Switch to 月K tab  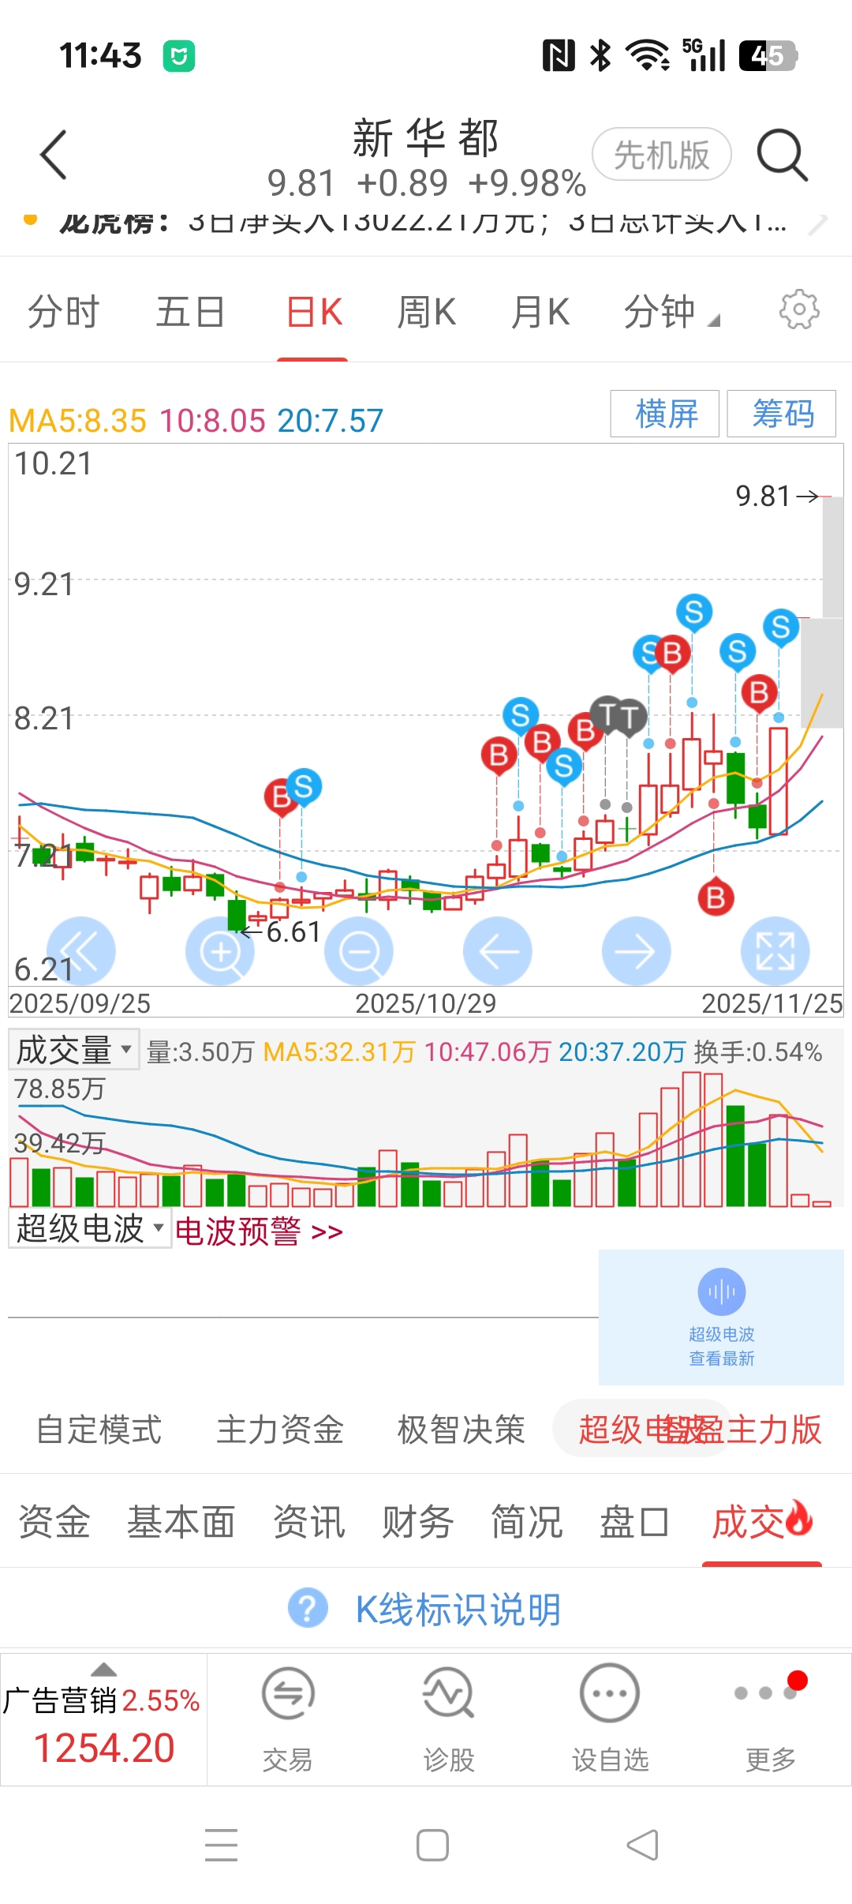tap(540, 312)
